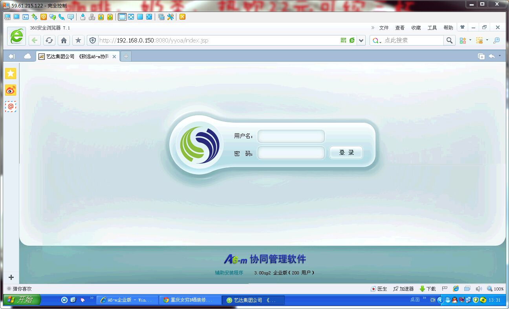Image resolution: width=509 pixels, height=309 pixels.
Task: Expand the restore tabs dropdown arrow
Action: pyautogui.click(x=500, y=56)
